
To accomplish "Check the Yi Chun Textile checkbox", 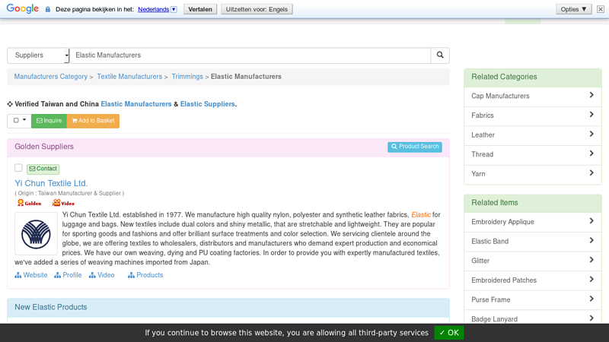I will [18, 168].
